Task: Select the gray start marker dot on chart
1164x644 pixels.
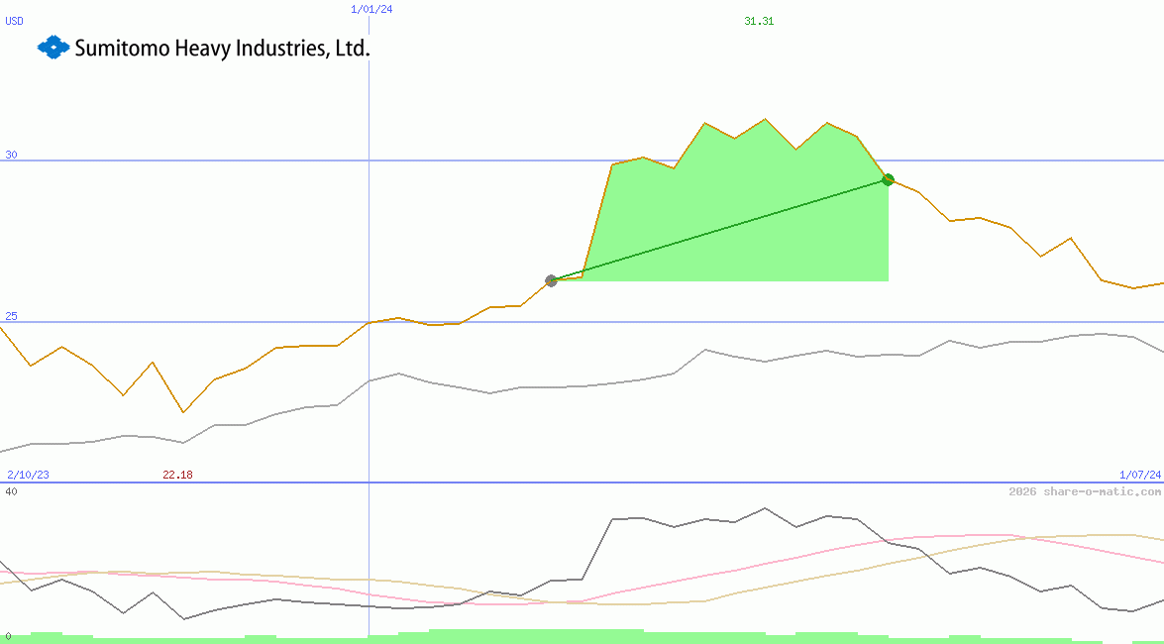Action: pos(551,280)
